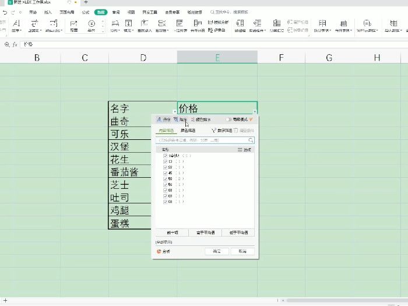The width and height of the screenshot is (408, 306).
Task: Uncheck the last value checkbox in the list
Action: [165, 202]
